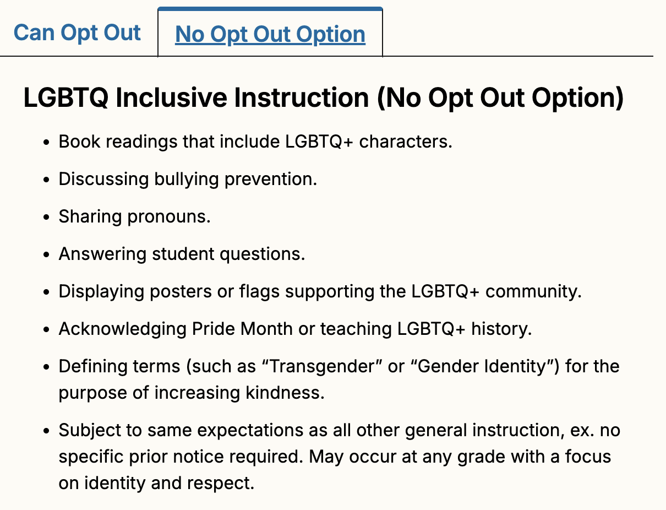The image size is (666, 510).
Task: Click the "LGBTQ Inclusive Instruction" heading text
Action: tap(196, 98)
